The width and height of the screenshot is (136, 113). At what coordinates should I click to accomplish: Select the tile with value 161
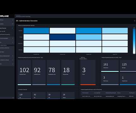pos(110,66)
